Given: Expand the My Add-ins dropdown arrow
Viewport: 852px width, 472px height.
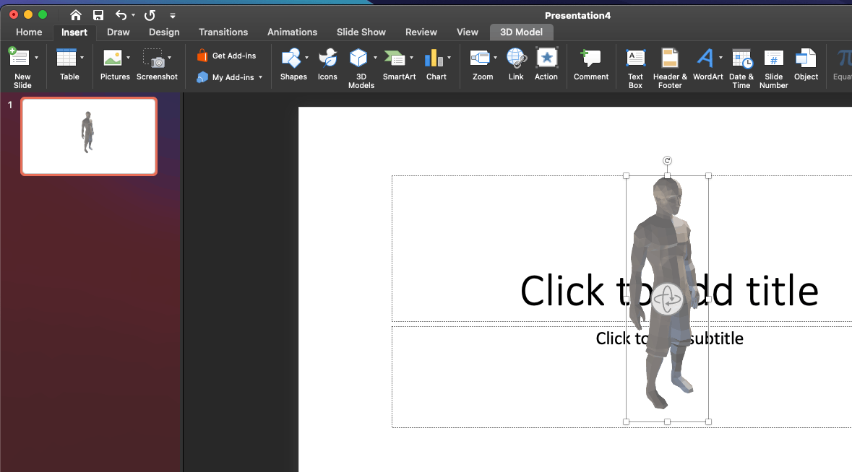Looking at the screenshot, I should coord(260,77).
